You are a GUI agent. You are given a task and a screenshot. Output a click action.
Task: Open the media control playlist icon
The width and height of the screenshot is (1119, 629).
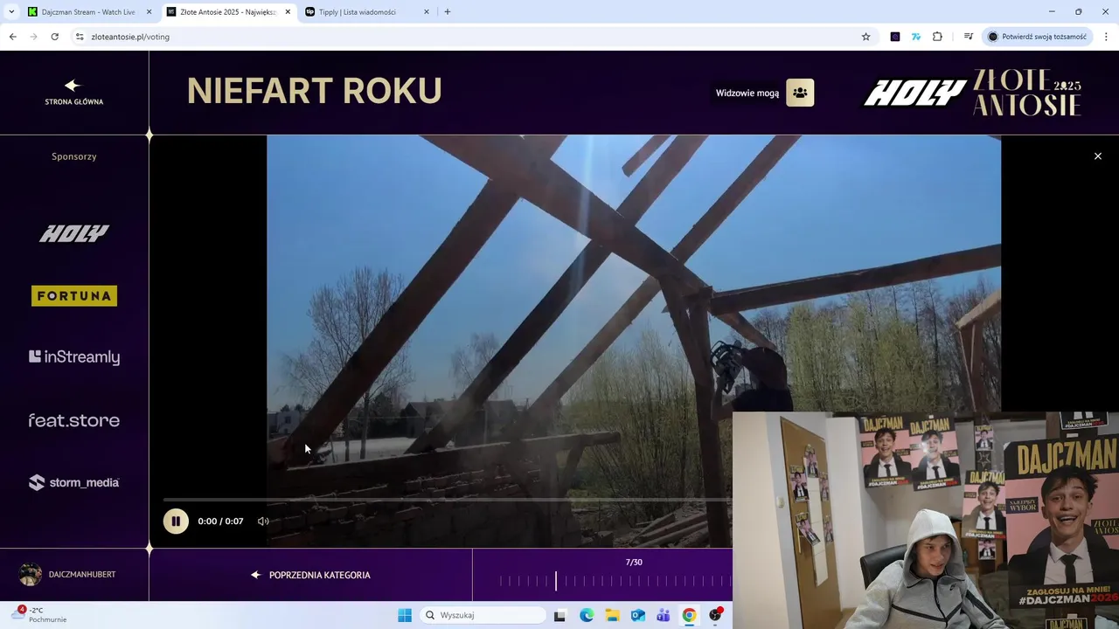click(x=969, y=37)
